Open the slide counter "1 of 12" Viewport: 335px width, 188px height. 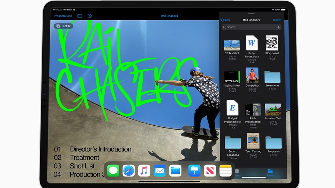(x=63, y=26)
